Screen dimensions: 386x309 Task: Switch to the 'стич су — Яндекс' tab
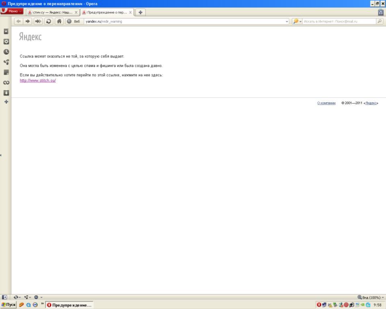pyautogui.click(x=50, y=12)
